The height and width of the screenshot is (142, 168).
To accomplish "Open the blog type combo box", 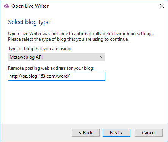I will tap(57, 57).
